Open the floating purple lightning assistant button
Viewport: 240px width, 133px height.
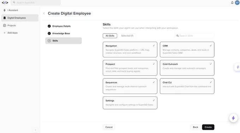tap(233, 118)
